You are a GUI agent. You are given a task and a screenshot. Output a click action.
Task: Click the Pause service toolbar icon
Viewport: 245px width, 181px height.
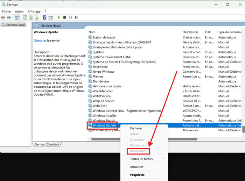(x=70, y=17)
